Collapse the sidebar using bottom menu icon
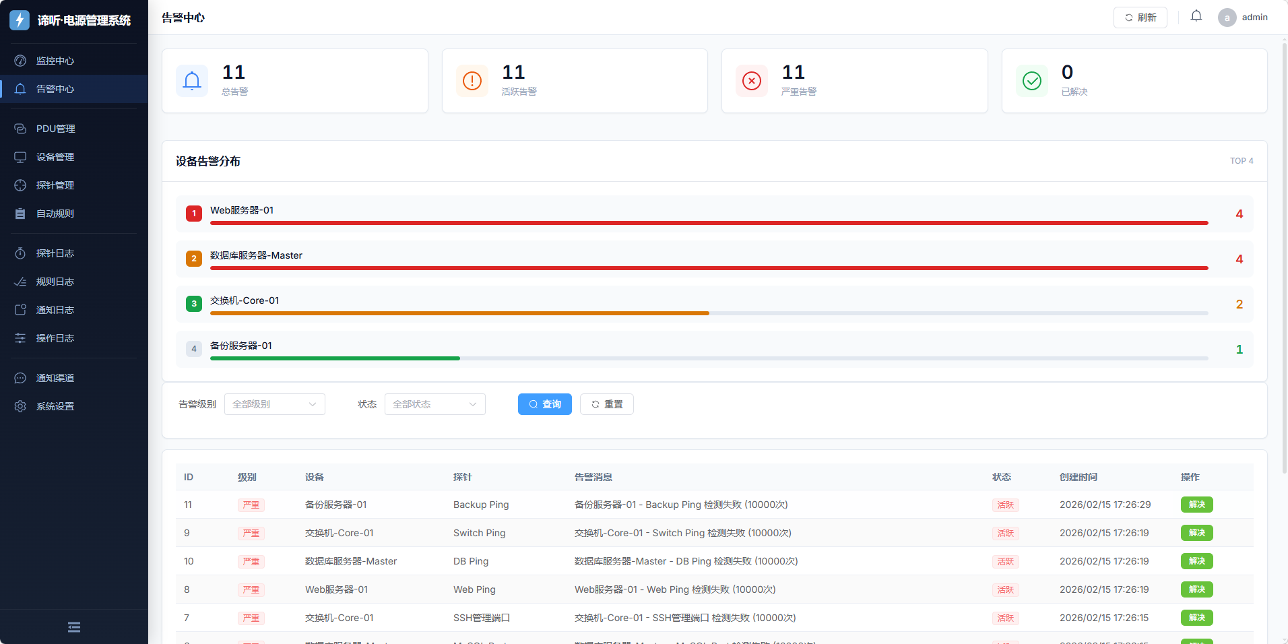The image size is (1288, 644). point(74,627)
